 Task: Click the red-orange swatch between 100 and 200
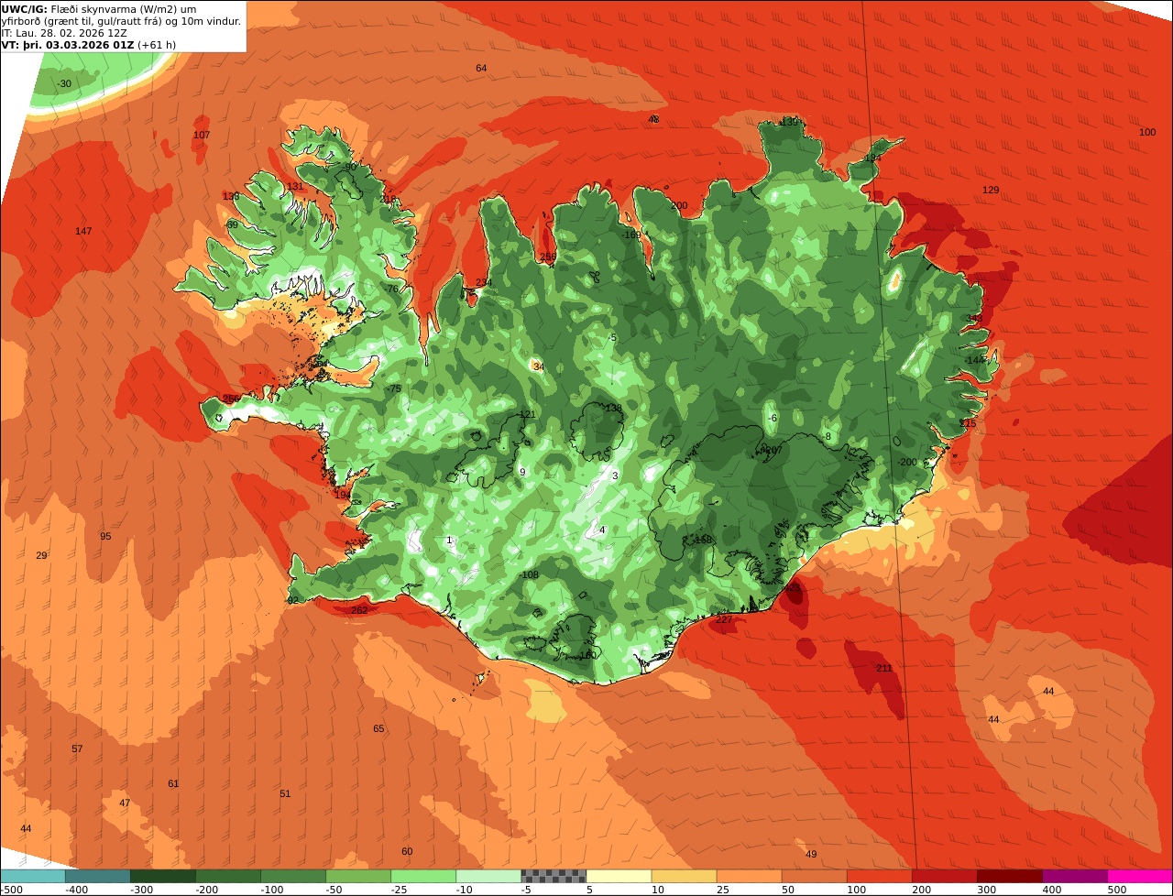(x=879, y=876)
